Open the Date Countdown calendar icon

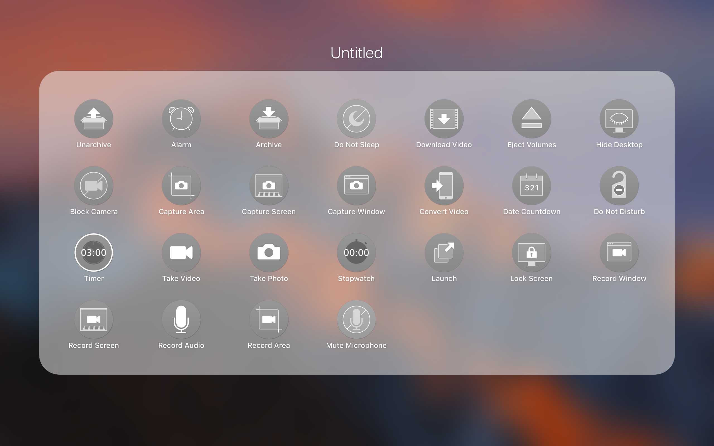[x=531, y=186]
